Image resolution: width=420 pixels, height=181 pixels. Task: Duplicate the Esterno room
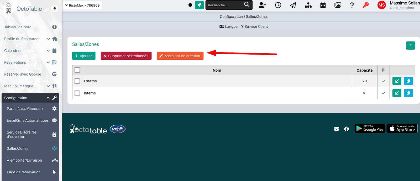(x=408, y=81)
